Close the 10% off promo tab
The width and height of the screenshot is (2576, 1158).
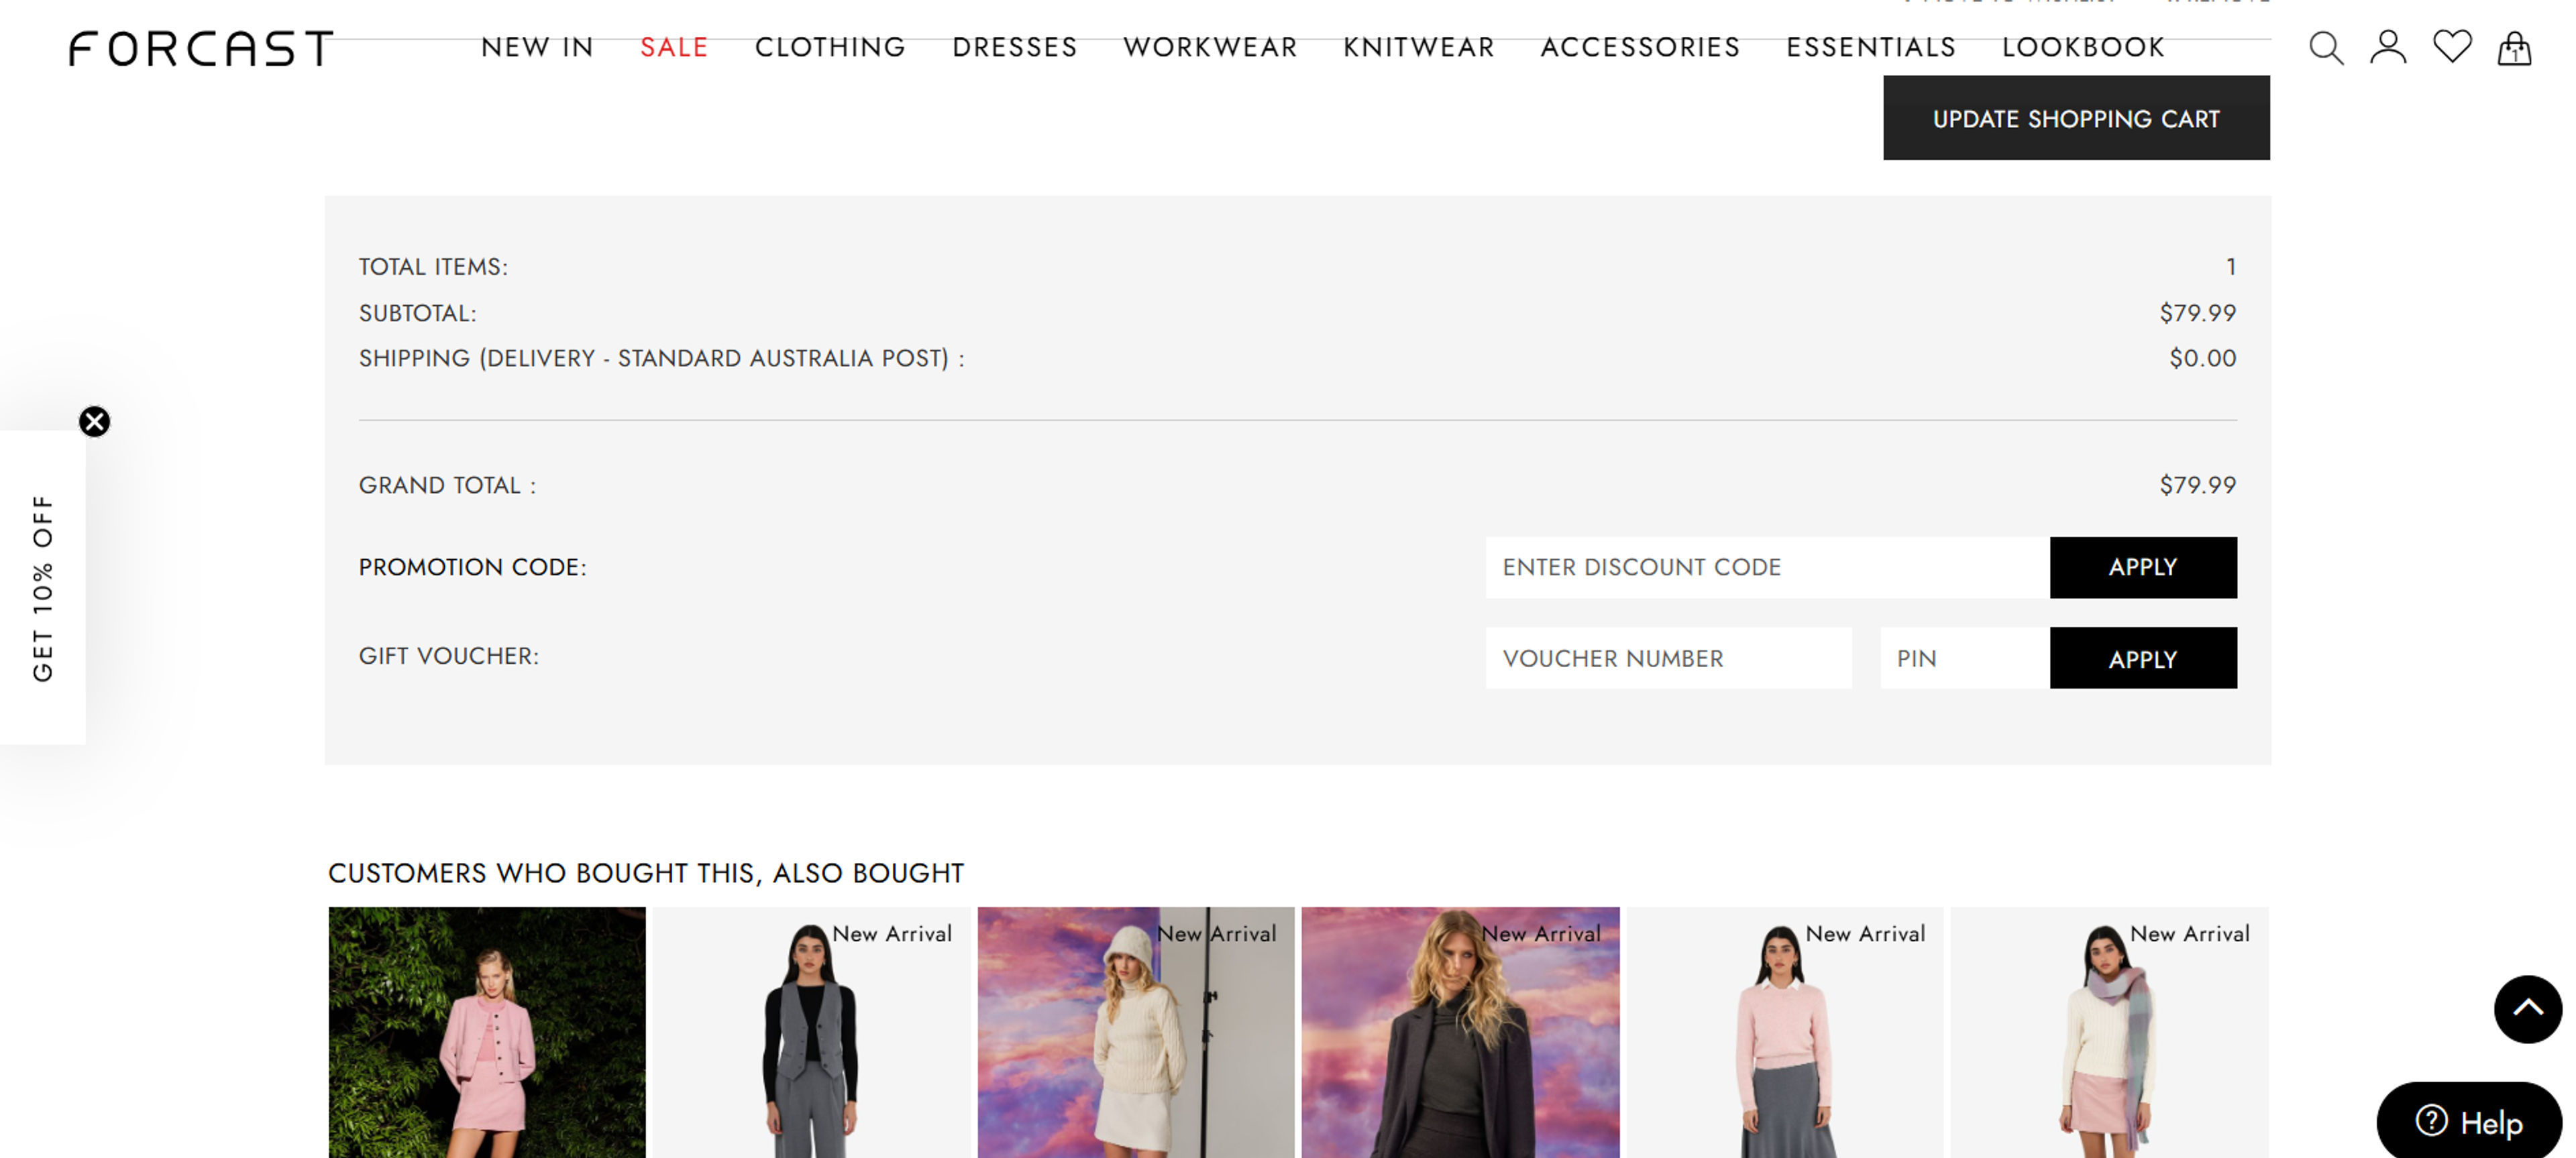coord(95,422)
